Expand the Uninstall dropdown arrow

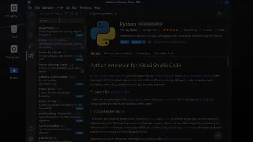144,42
